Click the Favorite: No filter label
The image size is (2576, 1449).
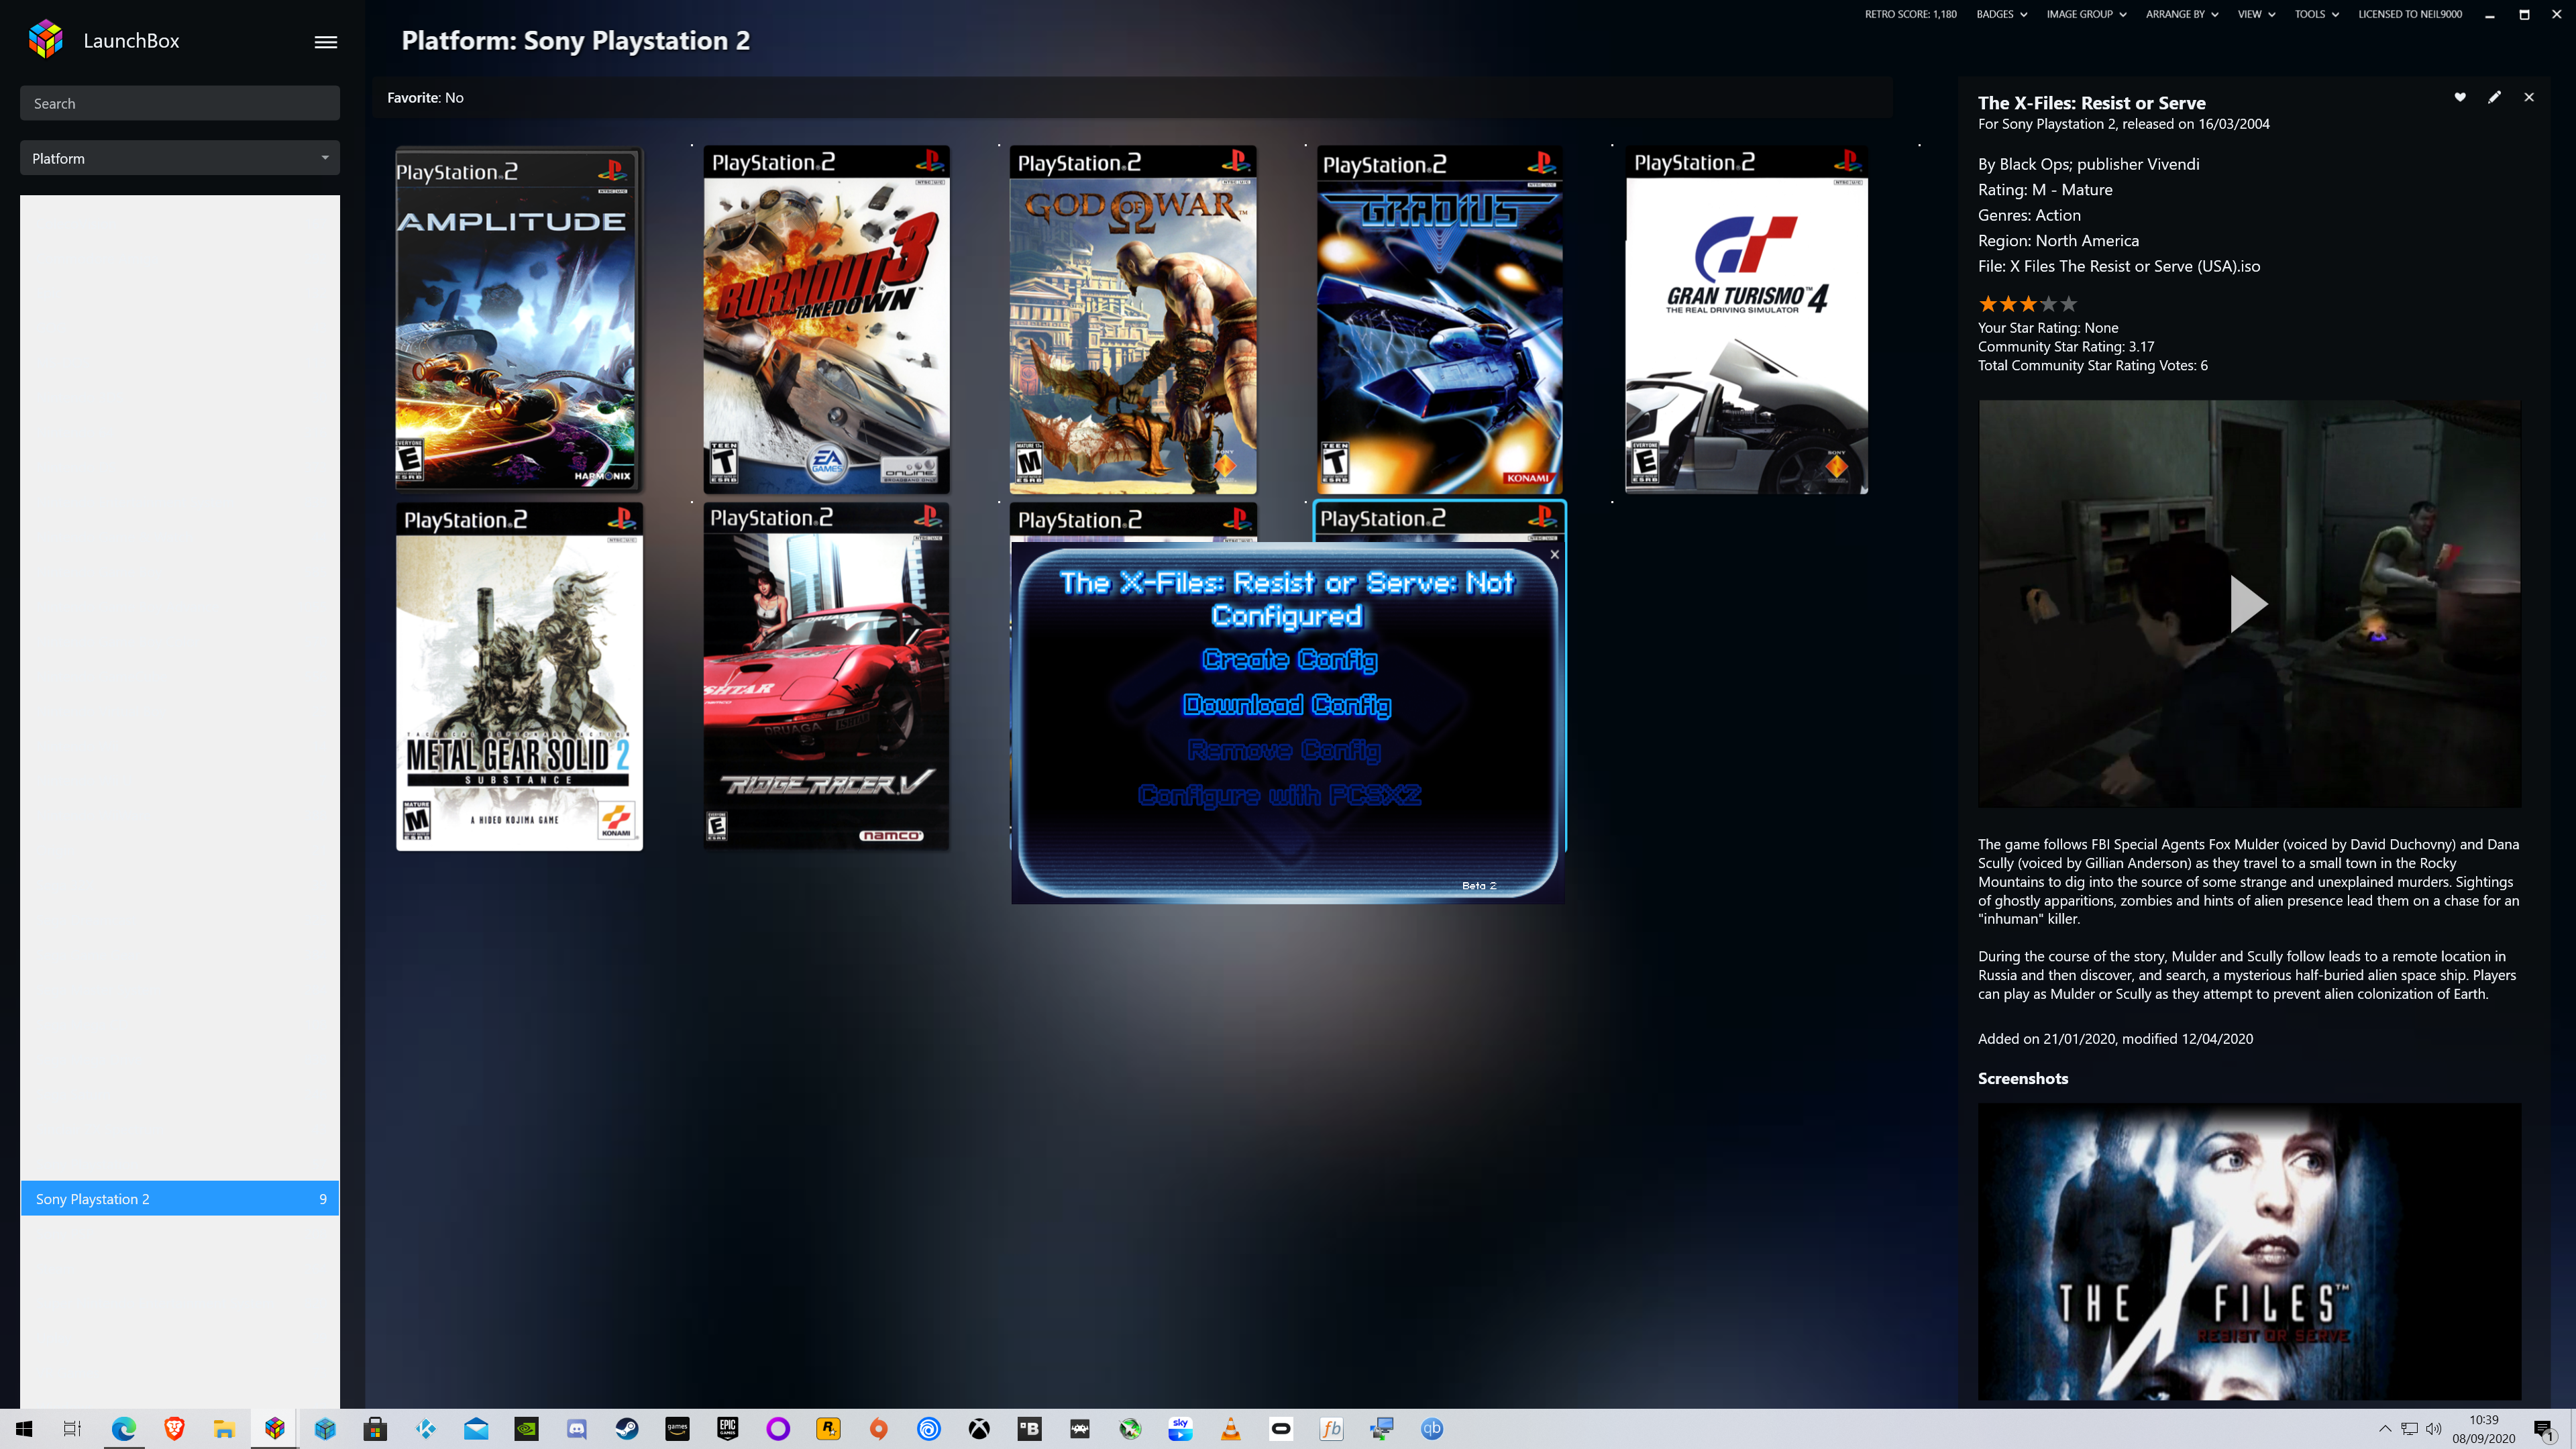click(x=425, y=97)
